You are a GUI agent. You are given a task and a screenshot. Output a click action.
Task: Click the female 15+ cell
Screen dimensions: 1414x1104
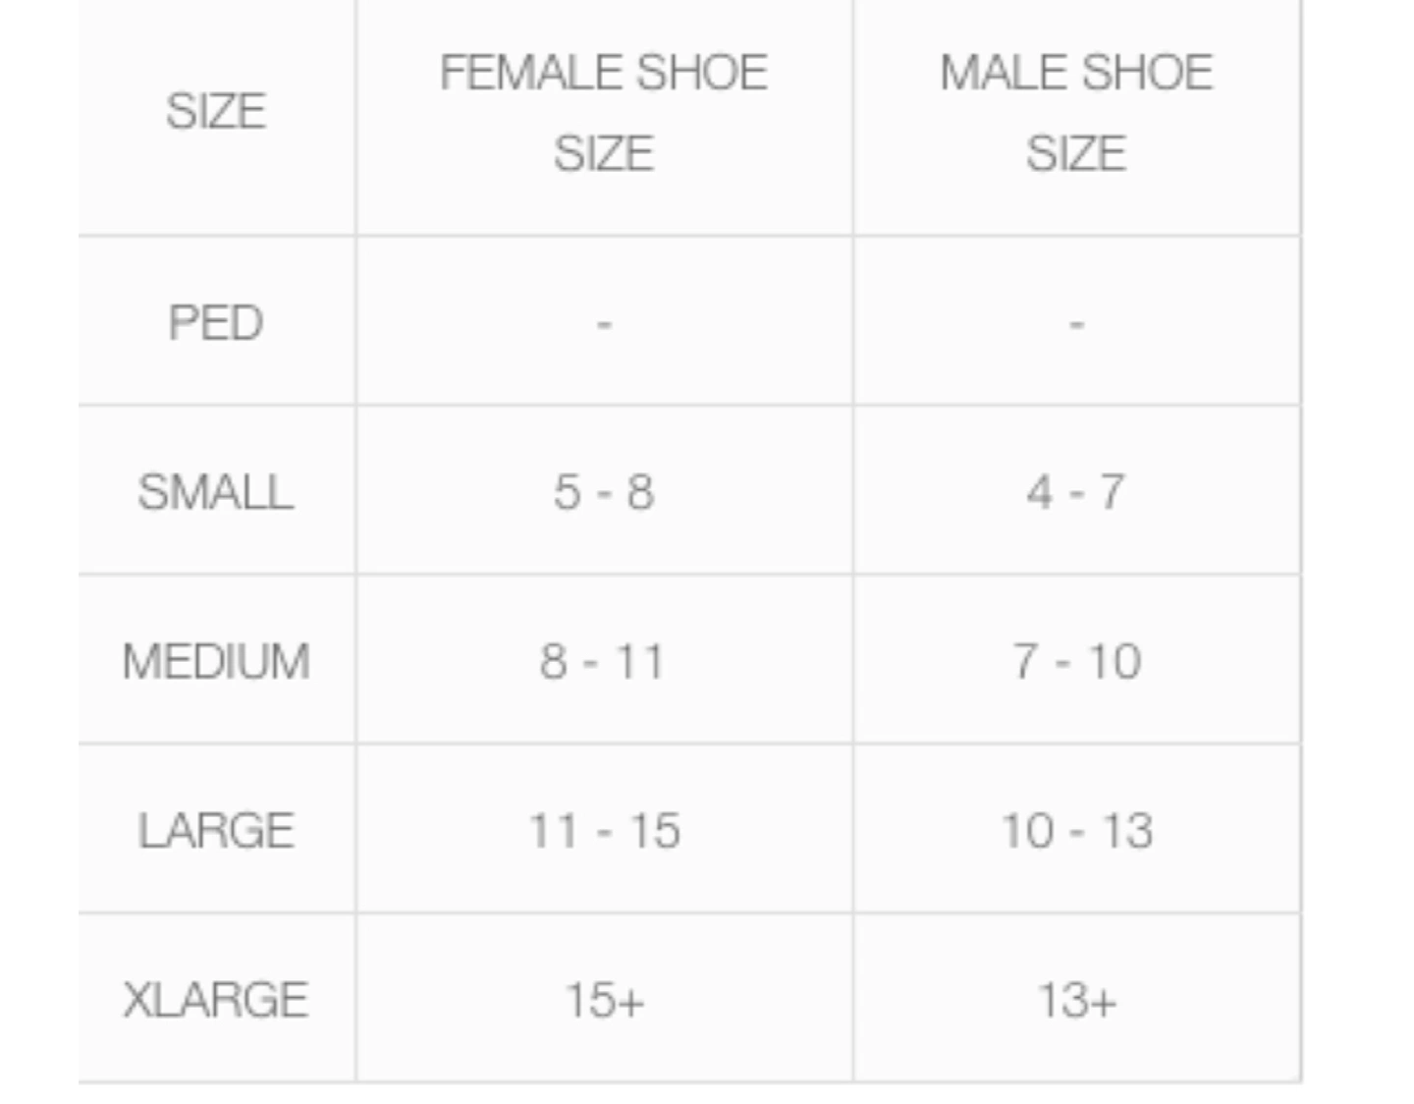[604, 1000]
